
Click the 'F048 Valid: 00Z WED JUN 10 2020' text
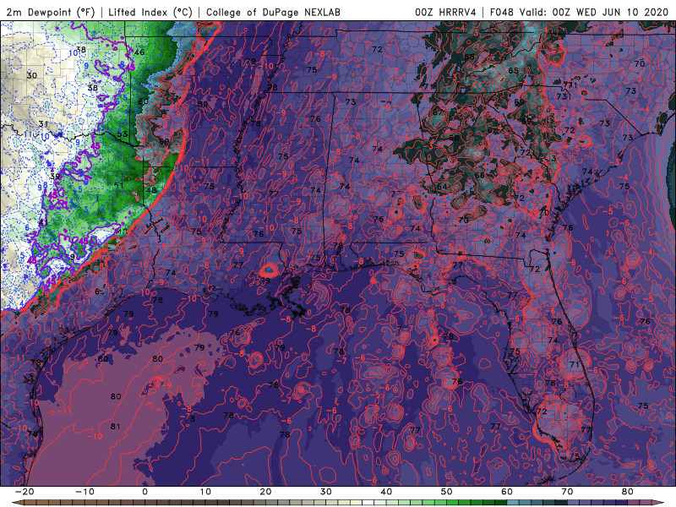coord(579,12)
